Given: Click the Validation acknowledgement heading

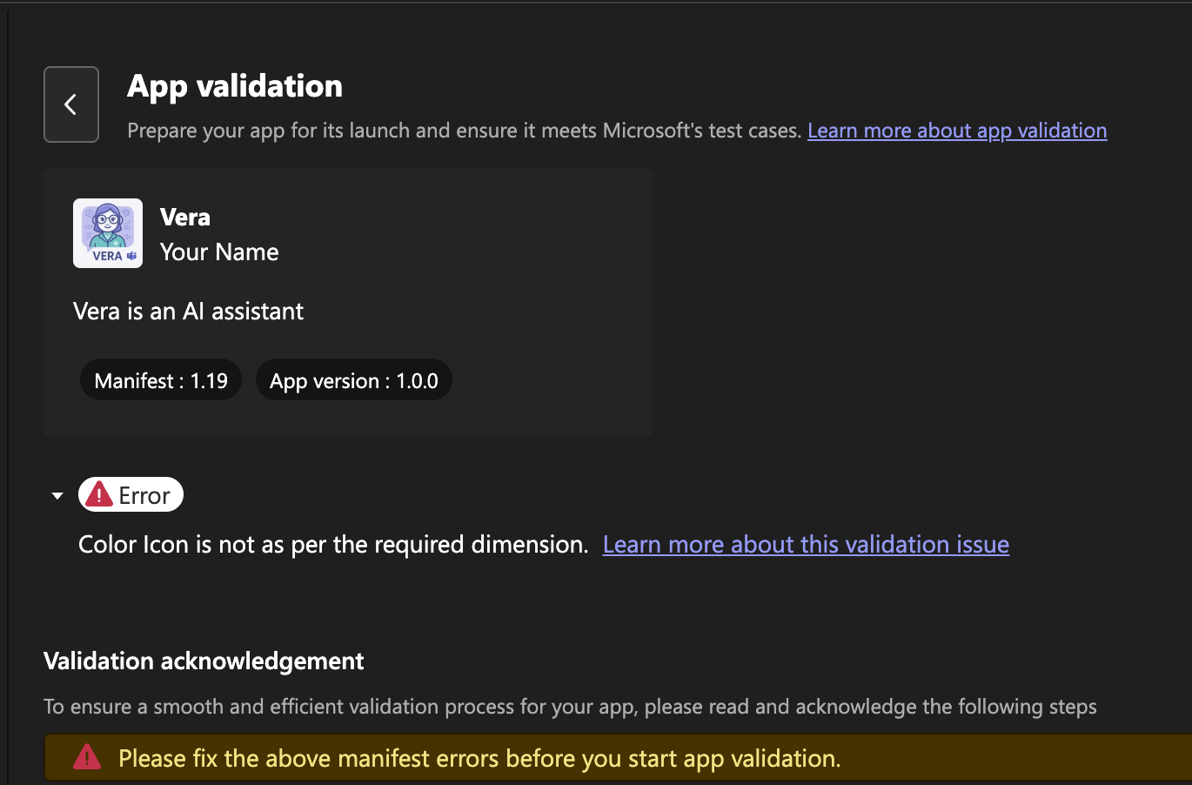Looking at the screenshot, I should (204, 661).
